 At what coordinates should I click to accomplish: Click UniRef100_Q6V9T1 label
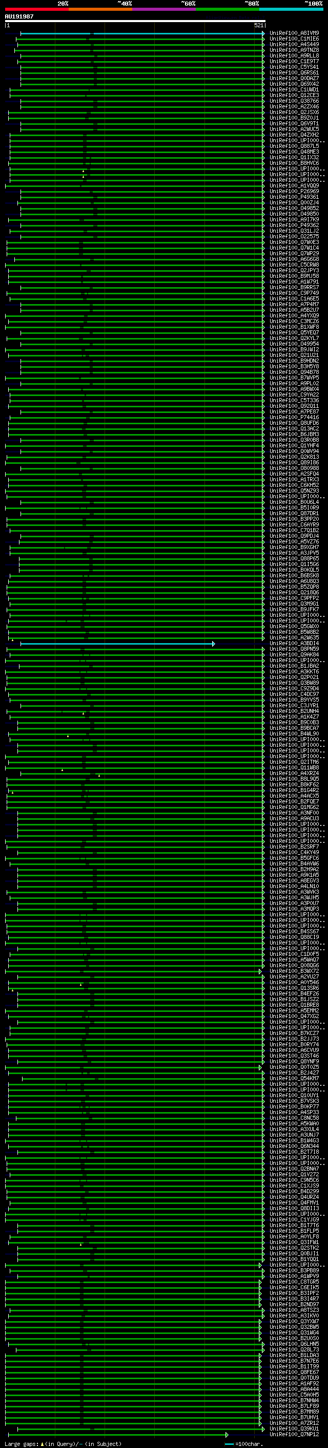pyautogui.click(x=294, y=124)
